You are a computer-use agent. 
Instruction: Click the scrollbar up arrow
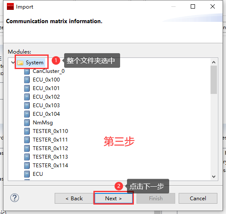tap(214, 62)
